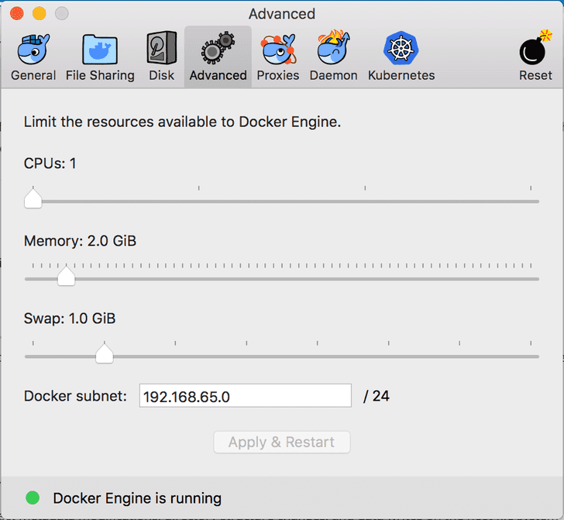
Task: Click into the Docker subnet field
Action: click(245, 396)
